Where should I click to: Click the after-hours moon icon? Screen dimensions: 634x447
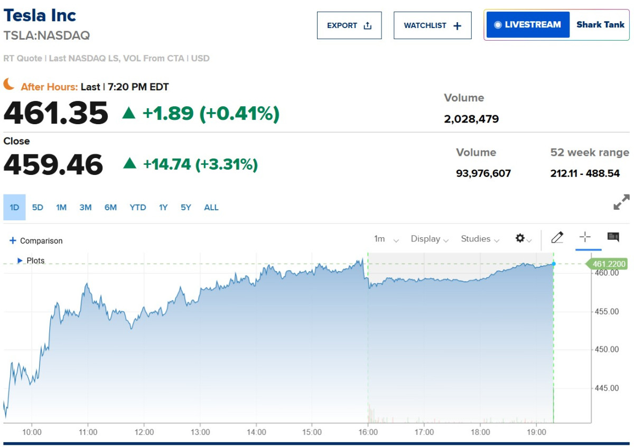pyautogui.click(x=9, y=84)
